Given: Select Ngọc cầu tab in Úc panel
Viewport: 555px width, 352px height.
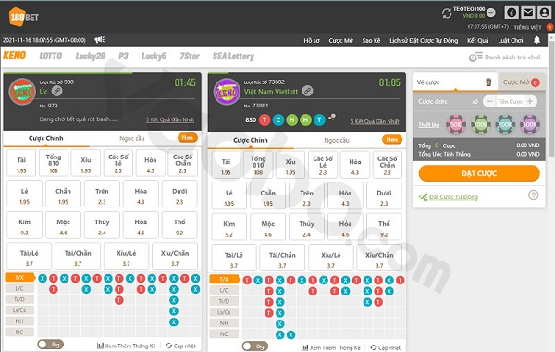Looking at the screenshot, I should point(132,138).
